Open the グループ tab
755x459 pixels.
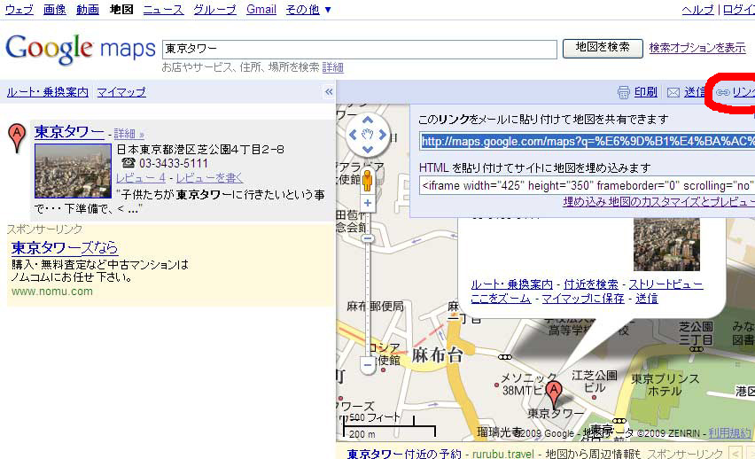pyautogui.click(x=214, y=9)
